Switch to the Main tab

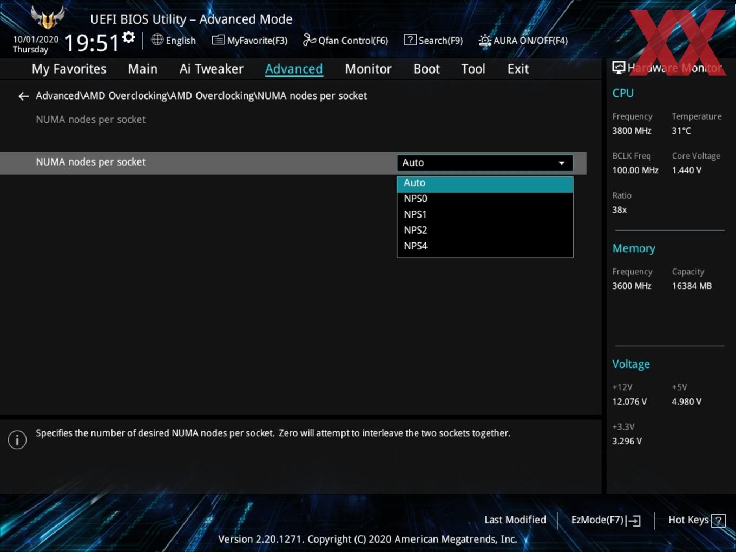point(143,69)
